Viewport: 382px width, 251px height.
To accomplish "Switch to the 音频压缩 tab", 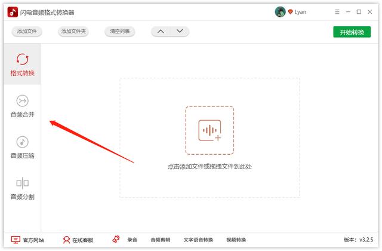I will click(23, 147).
